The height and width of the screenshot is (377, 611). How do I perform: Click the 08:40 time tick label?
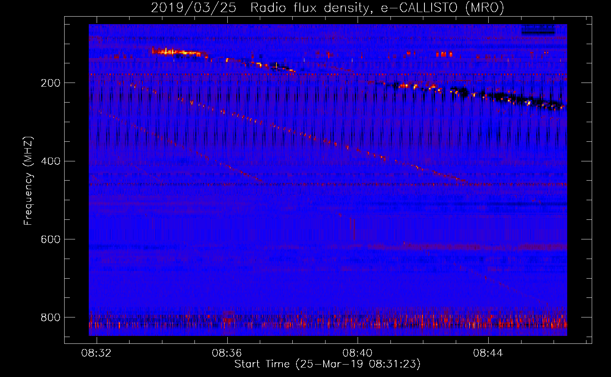point(357,353)
